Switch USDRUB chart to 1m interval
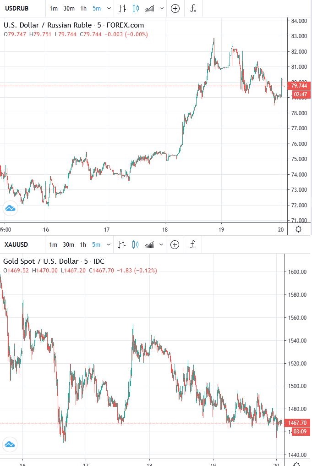The width and height of the screenshot is (312, 466). point(54,8)
